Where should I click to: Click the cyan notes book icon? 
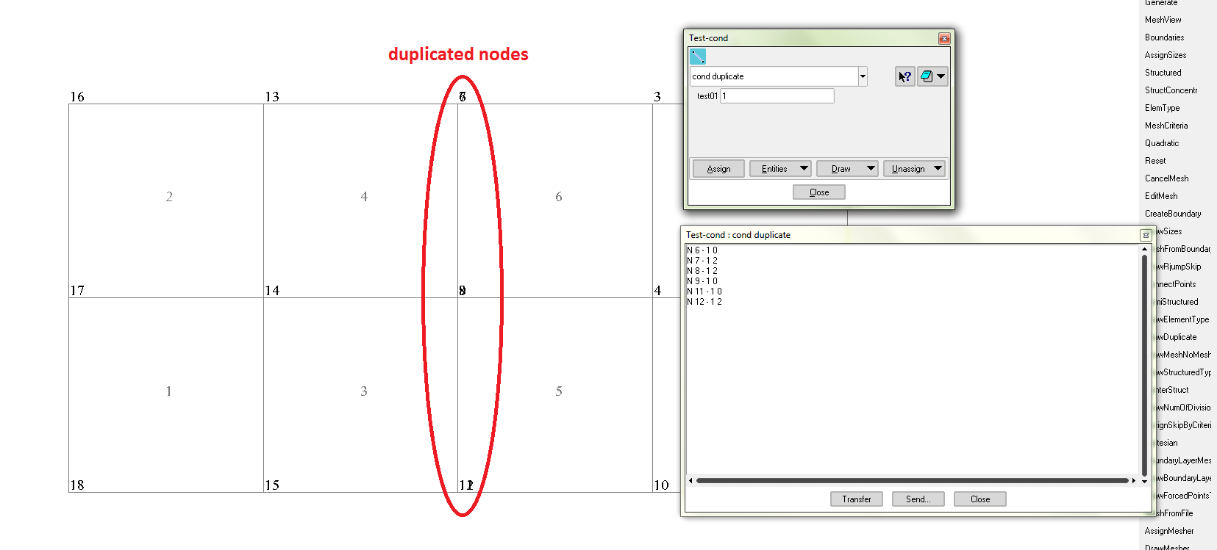click(927, 76)
